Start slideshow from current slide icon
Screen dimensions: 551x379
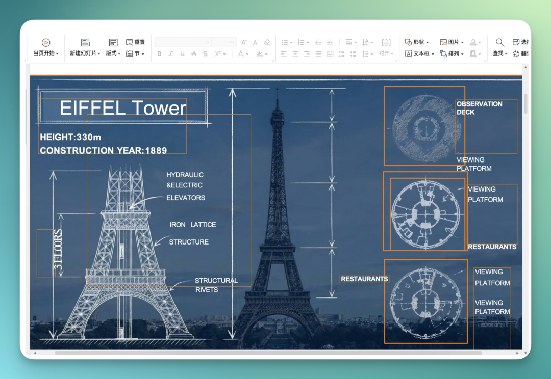(x=46, y=42)
